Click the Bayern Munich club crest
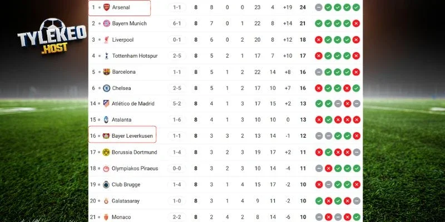This screenshot has height=222, width=445. 107,24
